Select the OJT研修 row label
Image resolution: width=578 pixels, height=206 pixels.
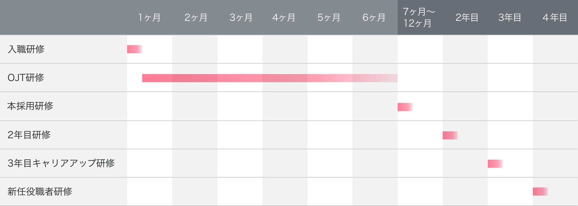pos(26,77)
